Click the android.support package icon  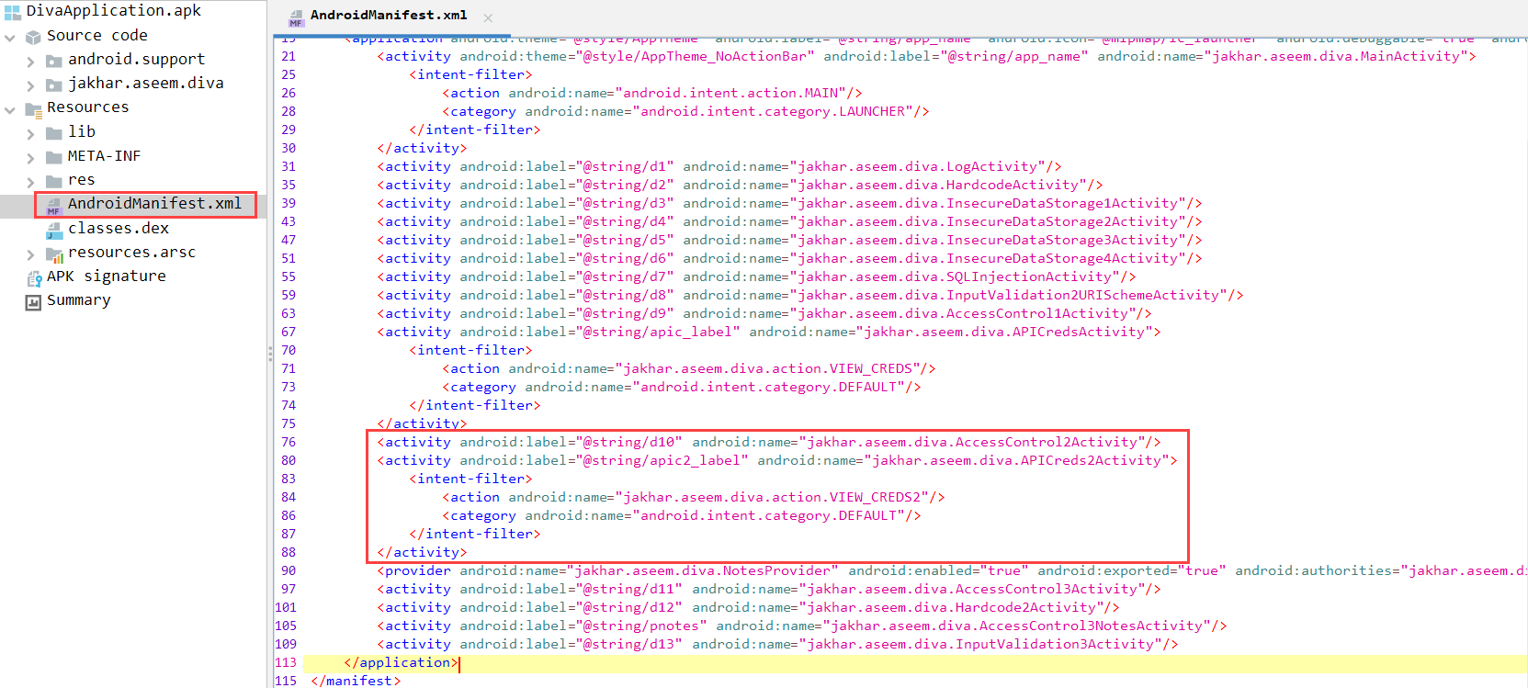point(54,61)
